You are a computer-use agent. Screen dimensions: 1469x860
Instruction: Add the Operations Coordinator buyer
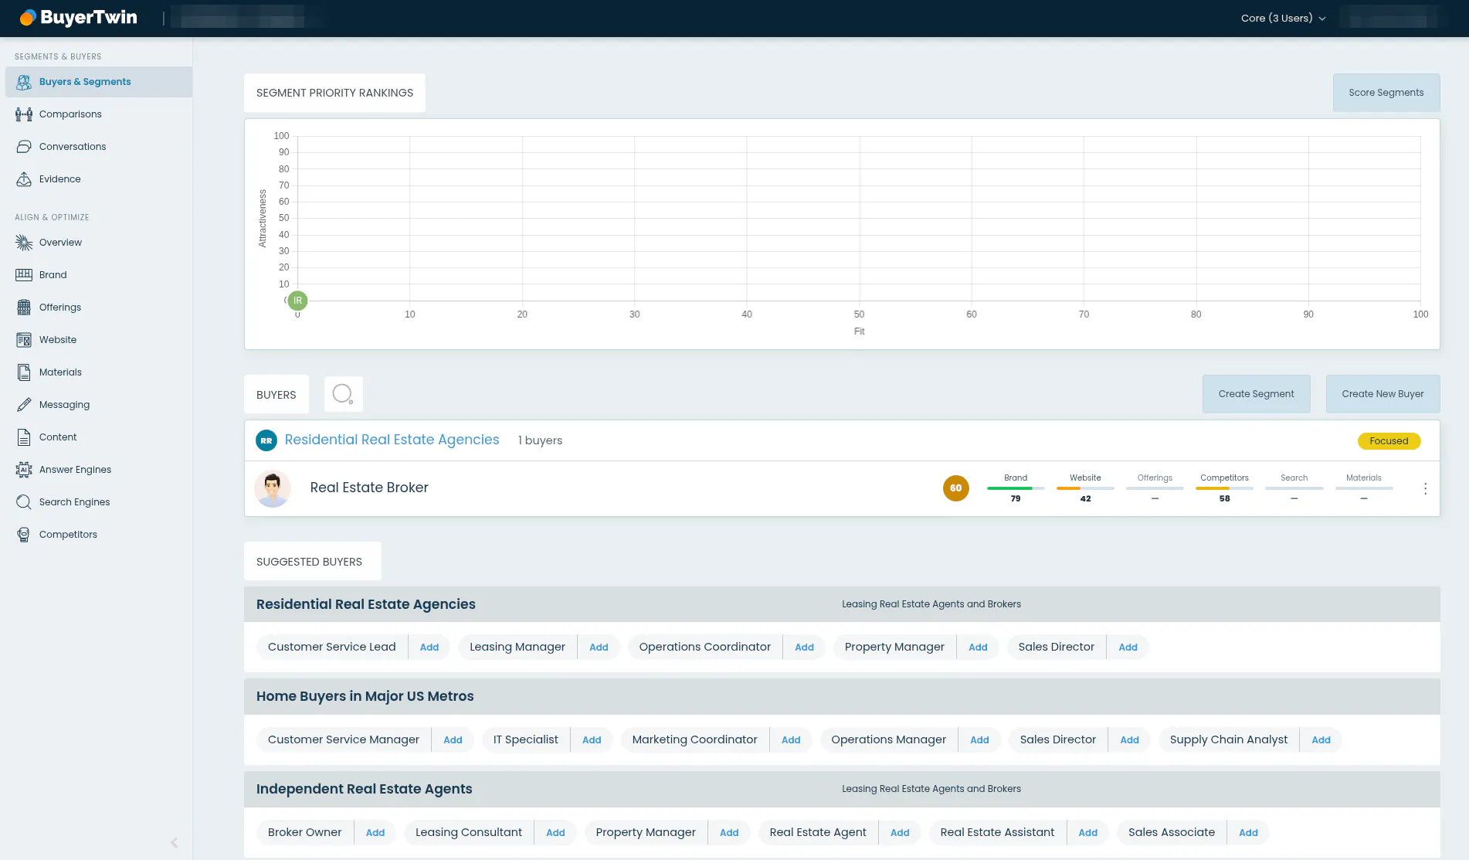[804, 648]
